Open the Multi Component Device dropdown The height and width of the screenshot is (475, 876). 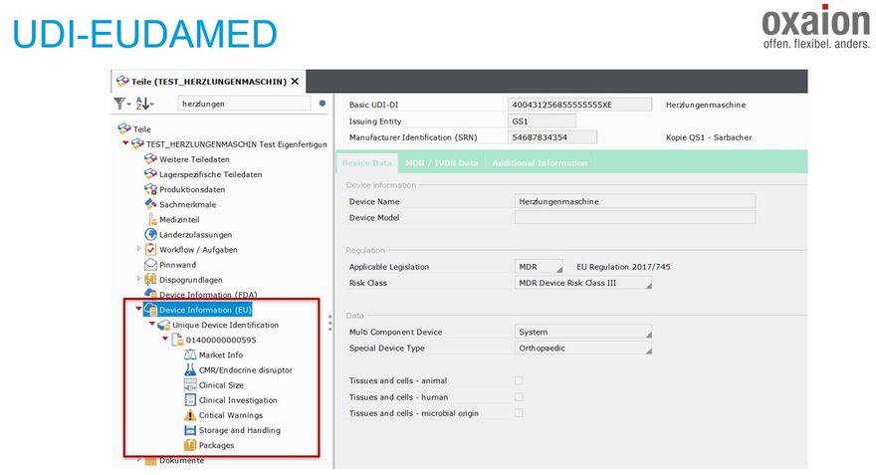coord(582,332)
